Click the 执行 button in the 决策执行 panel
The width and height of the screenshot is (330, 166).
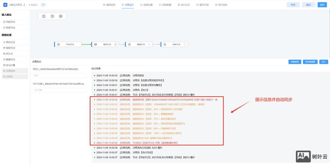[x=324, y=62]
